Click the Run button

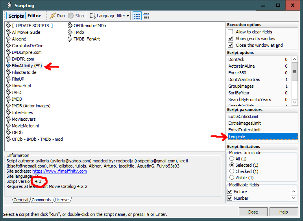[57, 16]
